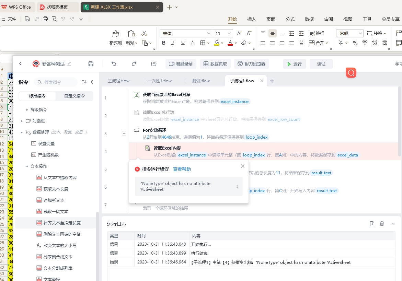Close the 指令运行错误 popup
Image resolution: width=402 pixels, height=281 pixels.
(x=242, y=166)
